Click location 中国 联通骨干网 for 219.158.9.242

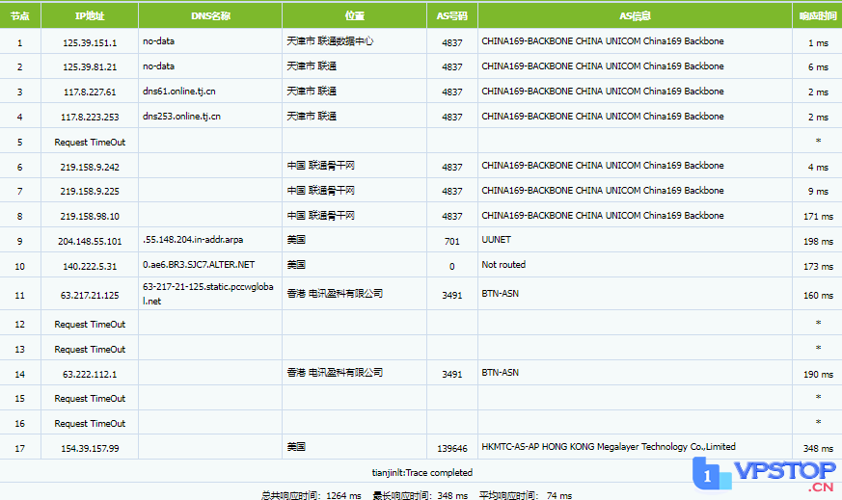pos(320,166)
